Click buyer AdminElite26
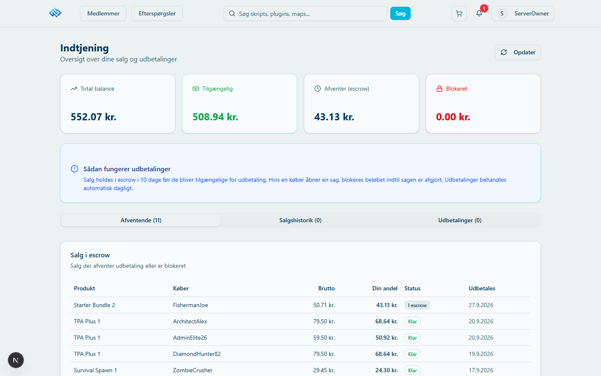 (x=190, y=338)
